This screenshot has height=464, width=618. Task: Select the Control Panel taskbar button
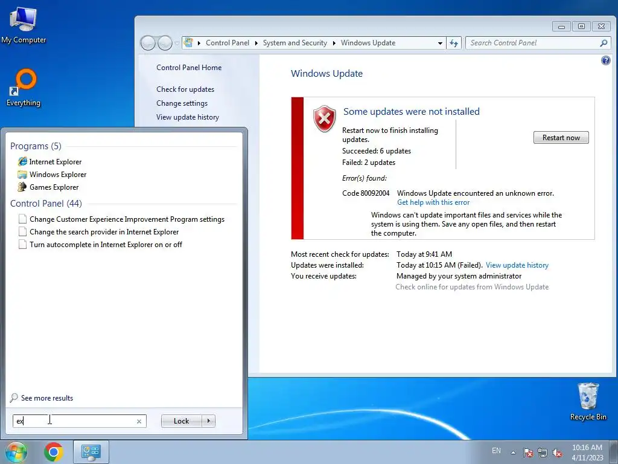click(91, 452)
